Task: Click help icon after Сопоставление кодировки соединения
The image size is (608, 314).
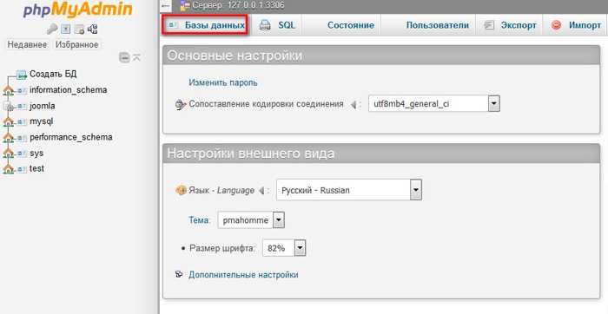Action: tap(354, 105)
